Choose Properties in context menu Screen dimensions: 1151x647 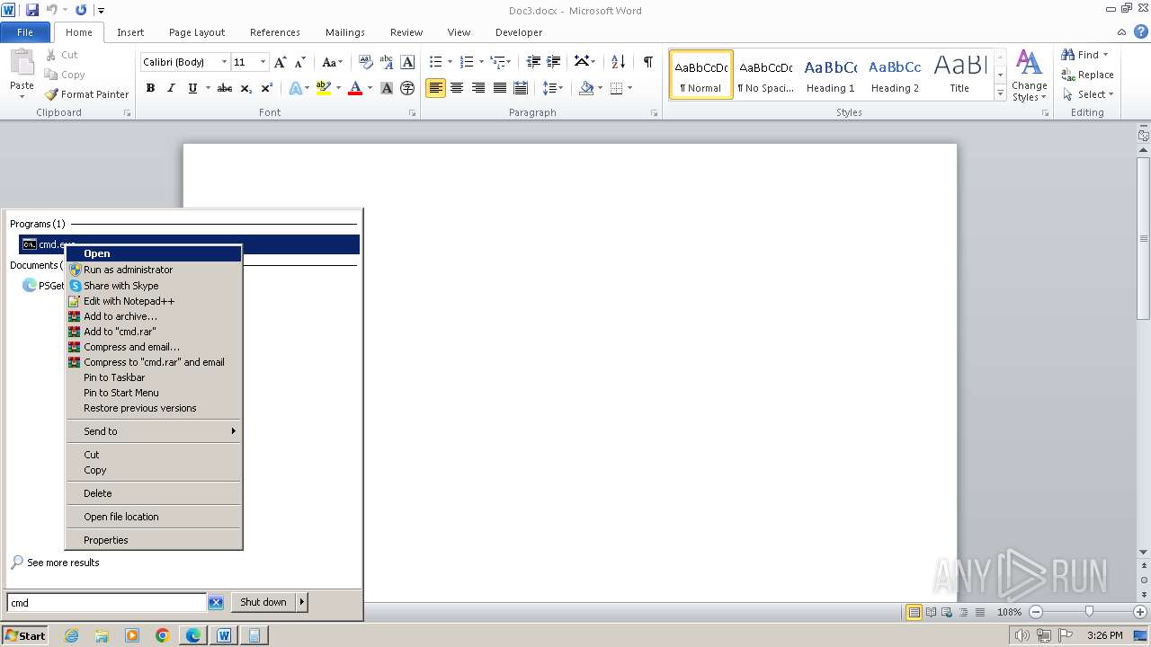154,540
